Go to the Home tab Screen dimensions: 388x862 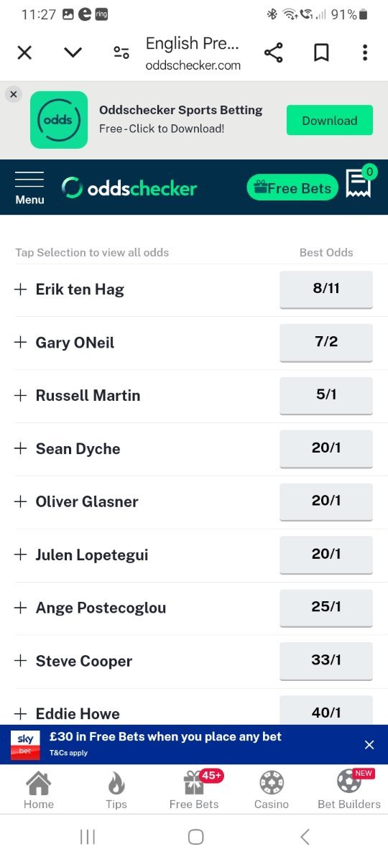[x=39, y=789]
